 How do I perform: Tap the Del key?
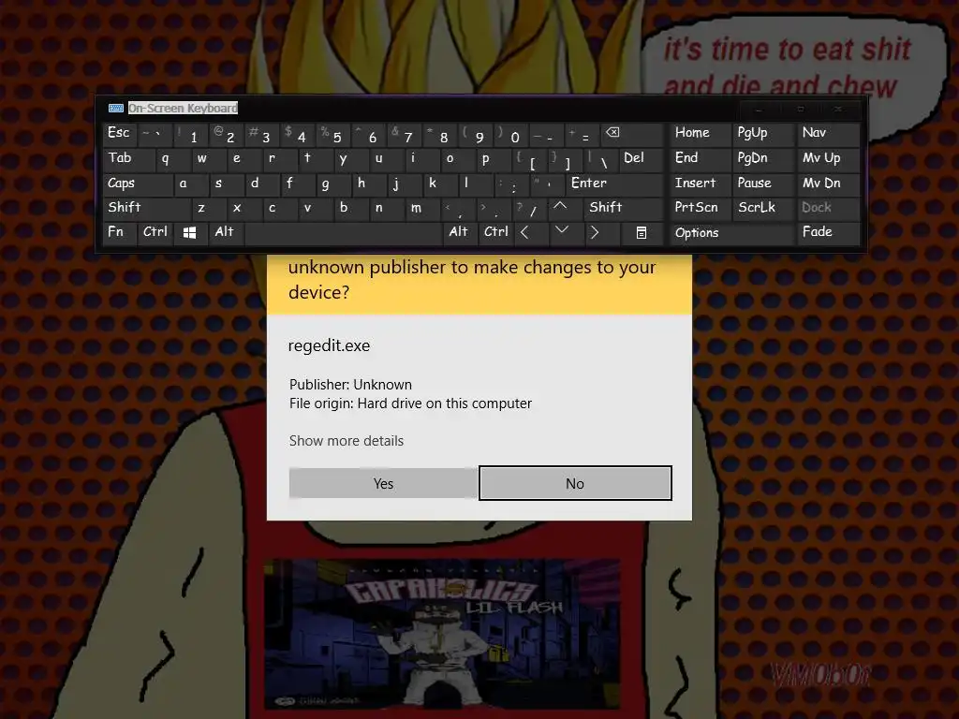coord(642,159)
